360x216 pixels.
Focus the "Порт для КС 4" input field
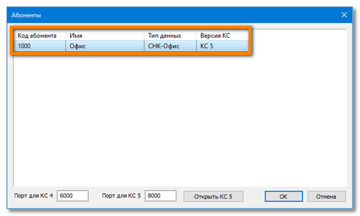pyautogui.click(x=73, y=196)
